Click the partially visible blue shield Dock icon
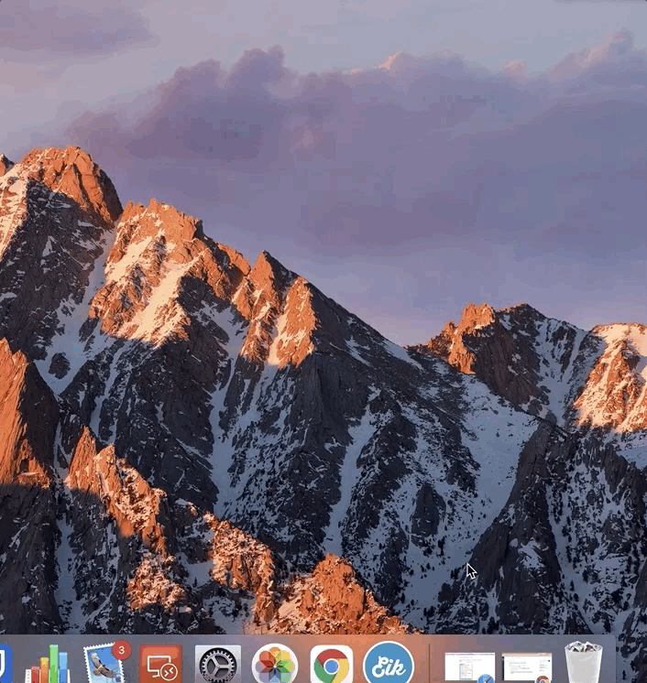Image resolution: width=647 pixels, height=683 pixels. click(4, 664)
